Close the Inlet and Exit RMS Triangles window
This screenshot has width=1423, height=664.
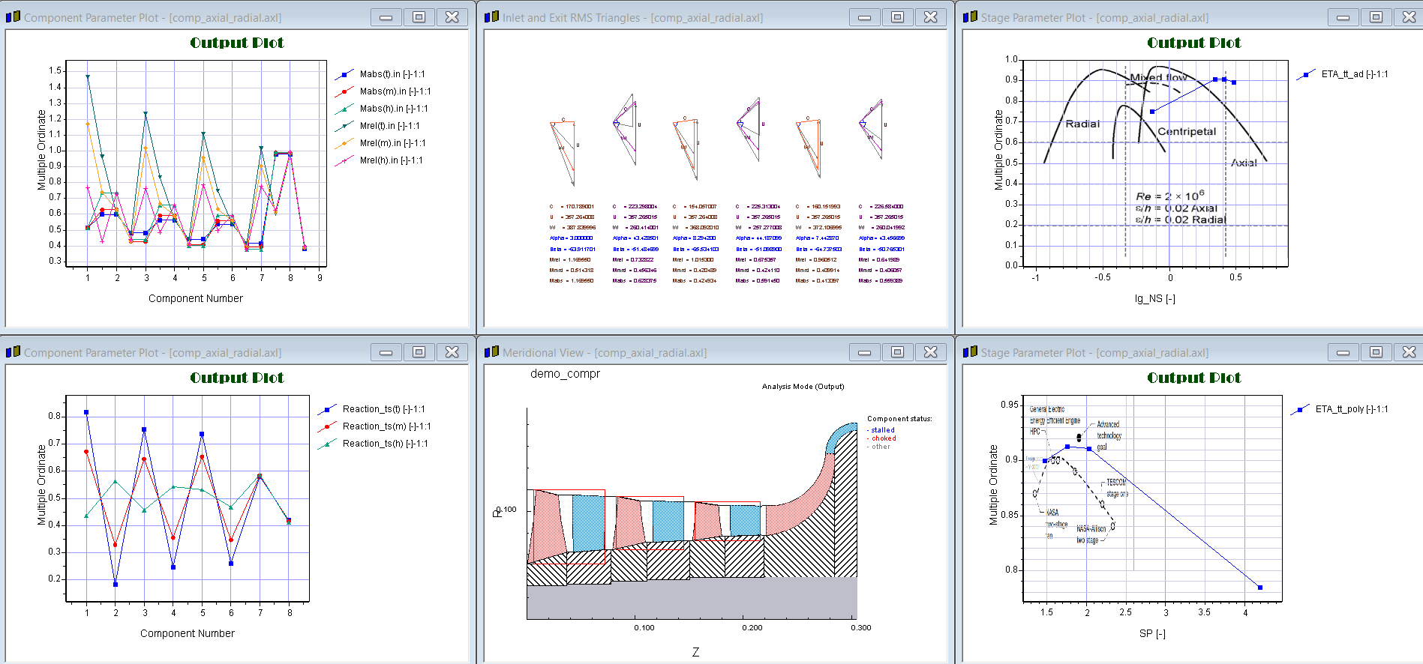pos(930,16)
